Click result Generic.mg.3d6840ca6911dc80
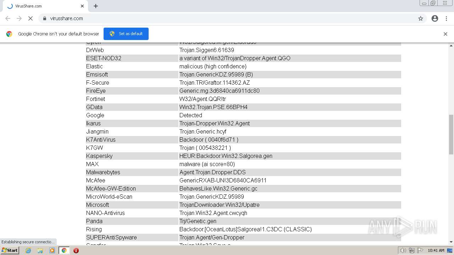This screenshot has height=255, width=454. point(220,91)
